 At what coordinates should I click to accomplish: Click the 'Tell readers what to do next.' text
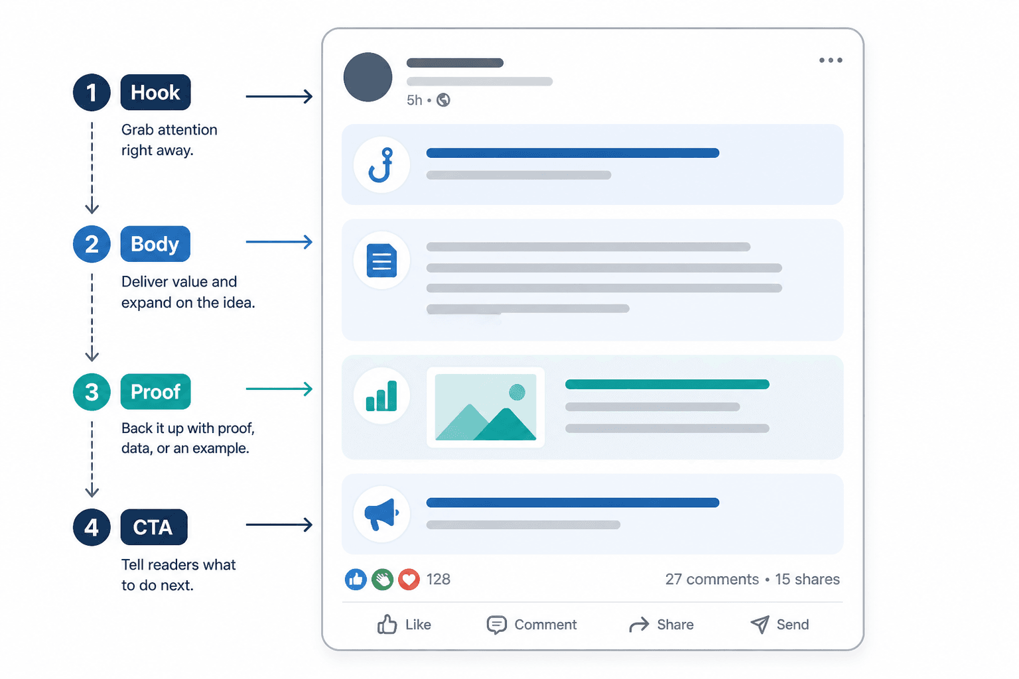178,575
